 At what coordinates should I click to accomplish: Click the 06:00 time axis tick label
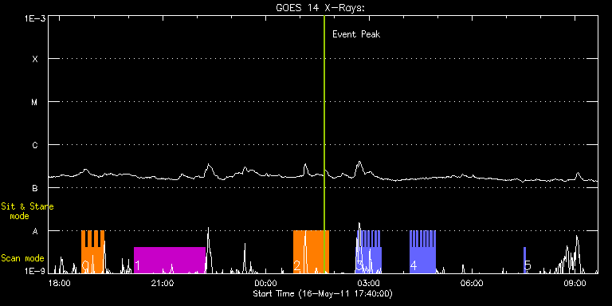point(473,283)
